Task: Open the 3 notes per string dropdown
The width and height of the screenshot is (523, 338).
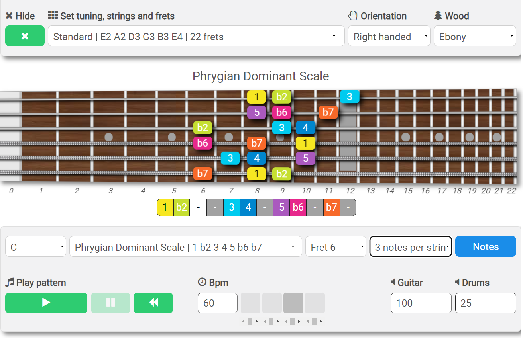Action: pyautogui.click(x=411, y=247)
